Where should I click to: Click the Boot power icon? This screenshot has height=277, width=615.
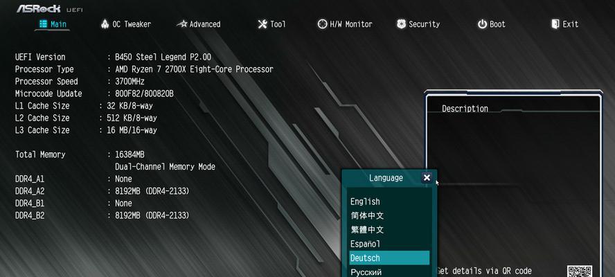482,24
